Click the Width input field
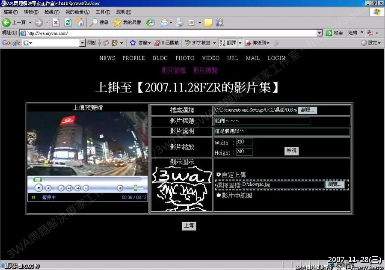 coord(244,142)
